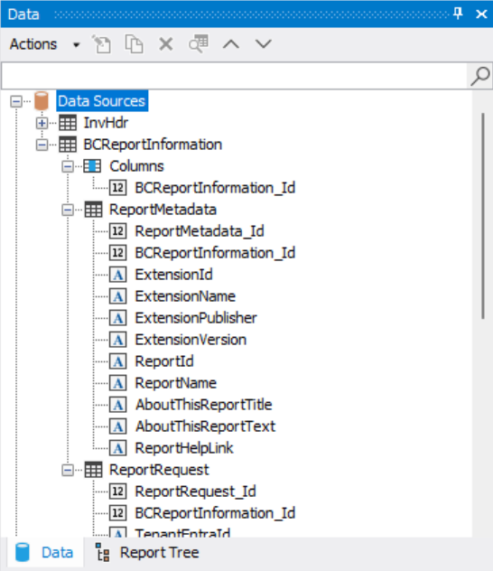Viewport: 493px width, 571px height.
Task: Select the InvHdr item
Action: point(106,123)
